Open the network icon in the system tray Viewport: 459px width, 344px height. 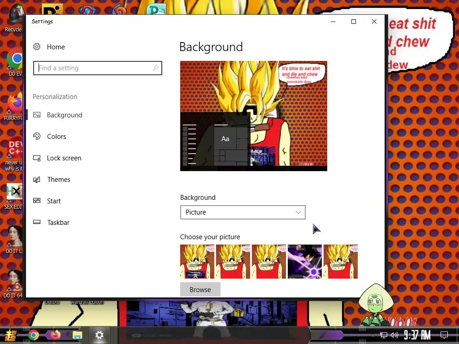(384, 335)
